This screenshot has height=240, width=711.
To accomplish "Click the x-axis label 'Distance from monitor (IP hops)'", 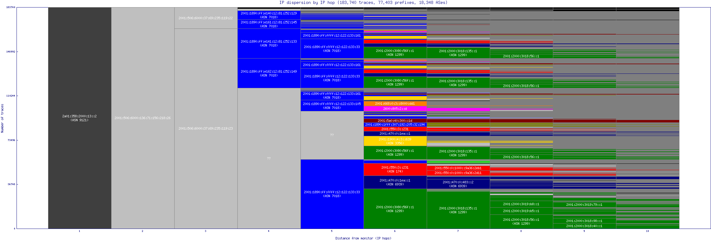I will click(x=363, y=238).
